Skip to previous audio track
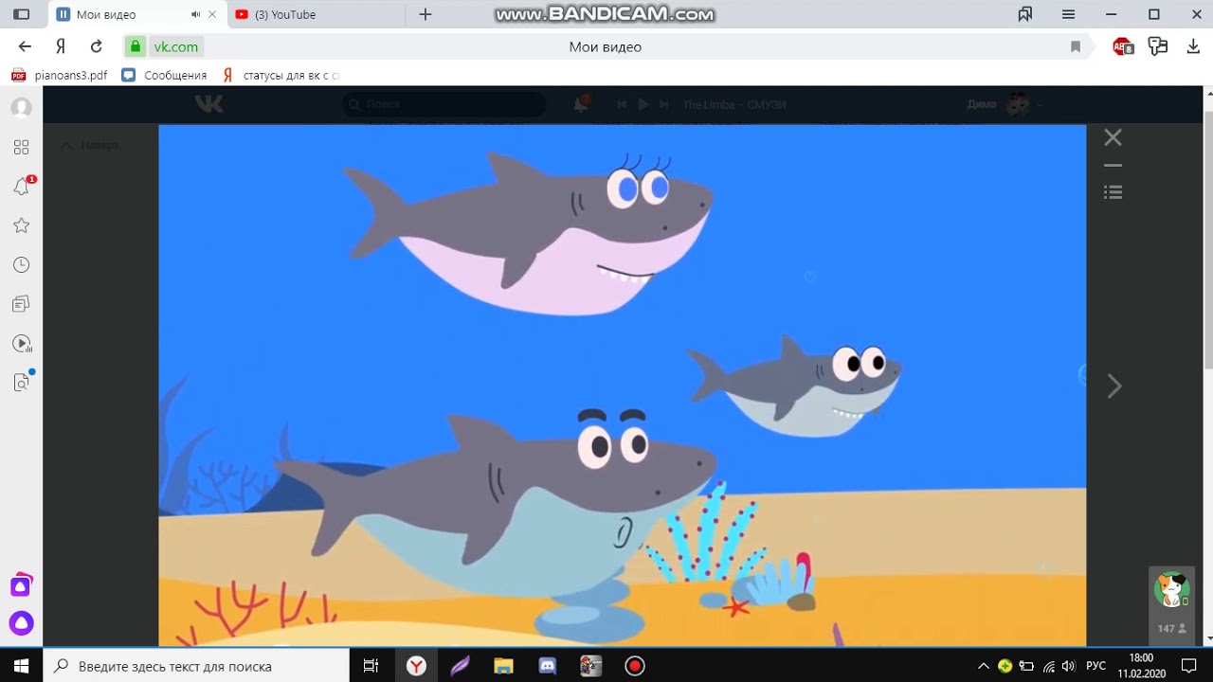 coord(622,104)
